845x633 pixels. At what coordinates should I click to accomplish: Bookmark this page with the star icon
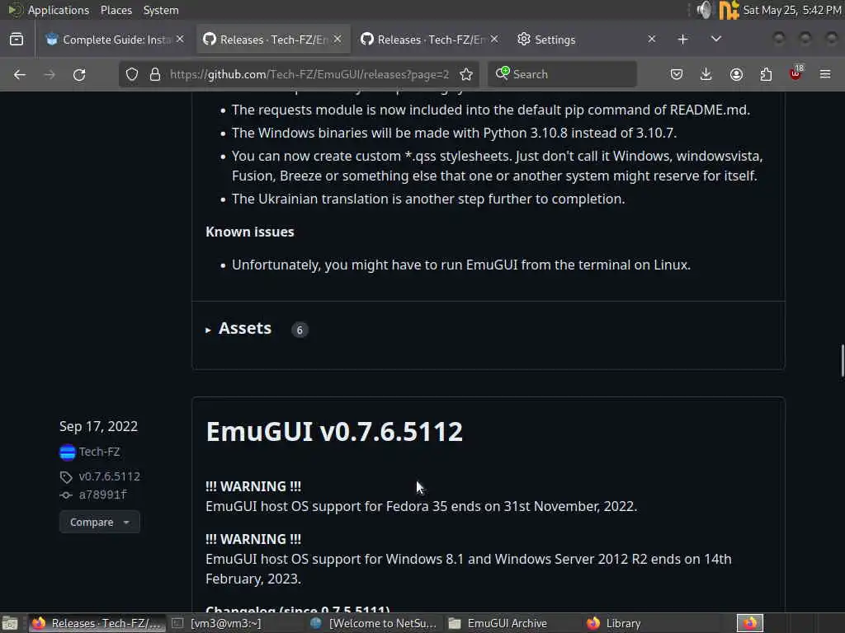coord(466,74)
